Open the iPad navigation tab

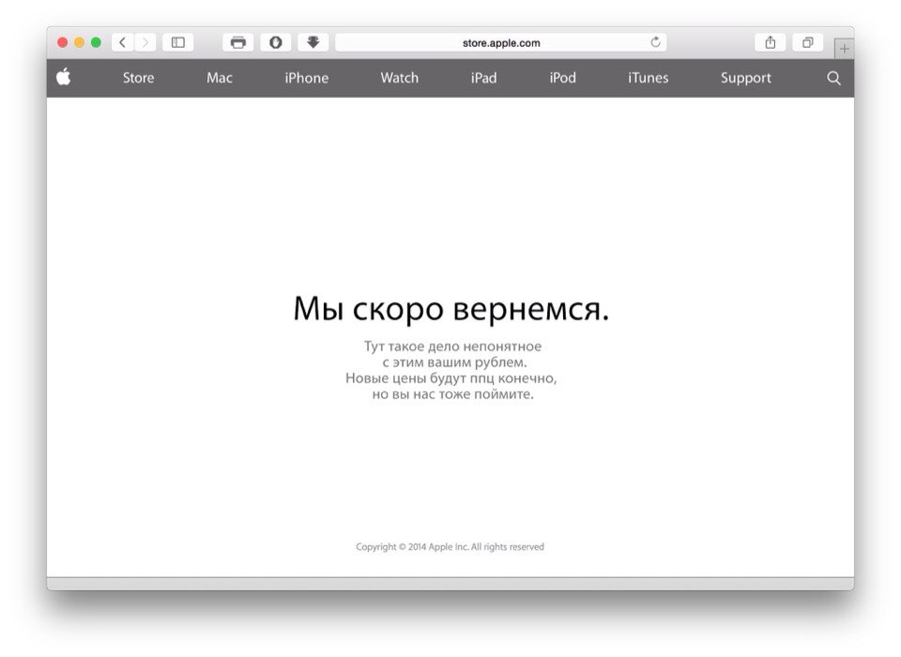(484, 78)
